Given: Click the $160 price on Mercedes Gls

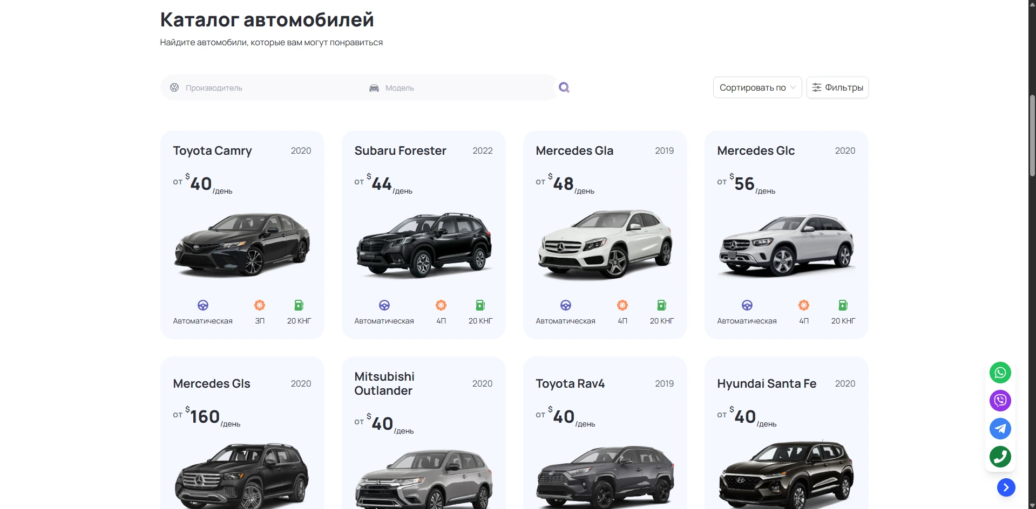Looking at the screenshot, I should coord(202,416).
